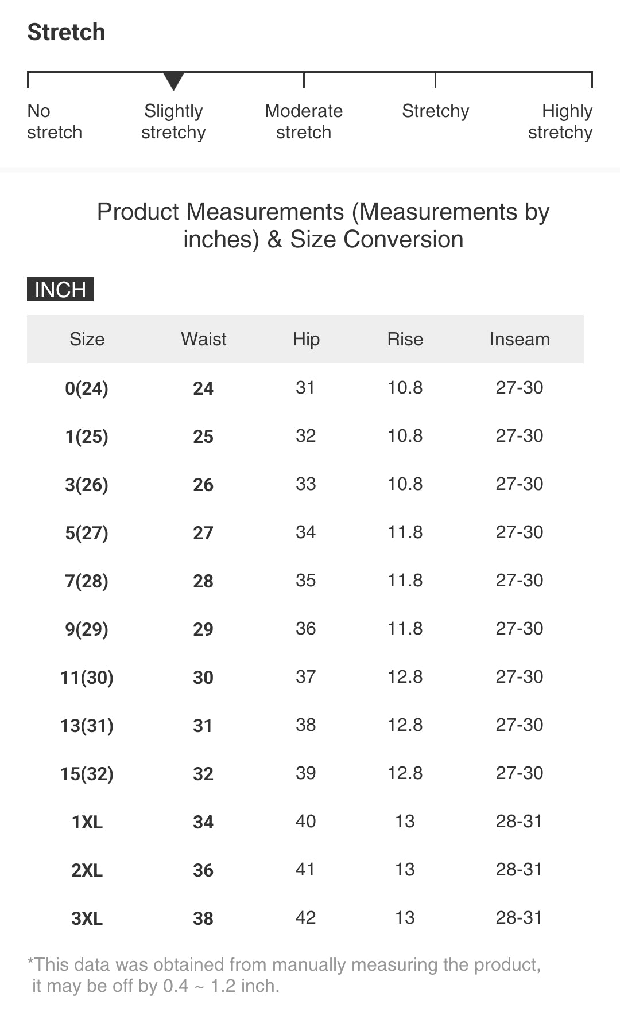
Task: Click the Inseam column header
Action: [520, 339]
